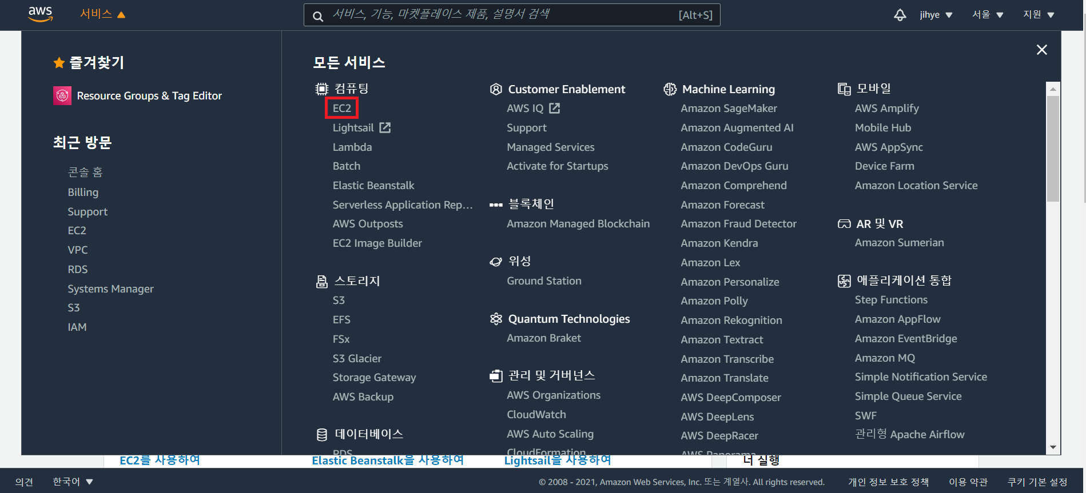Viewport: 1086px width, 493px height.
Task: Click the Machine Learning brain icon
Action: [x=670, y=89]
